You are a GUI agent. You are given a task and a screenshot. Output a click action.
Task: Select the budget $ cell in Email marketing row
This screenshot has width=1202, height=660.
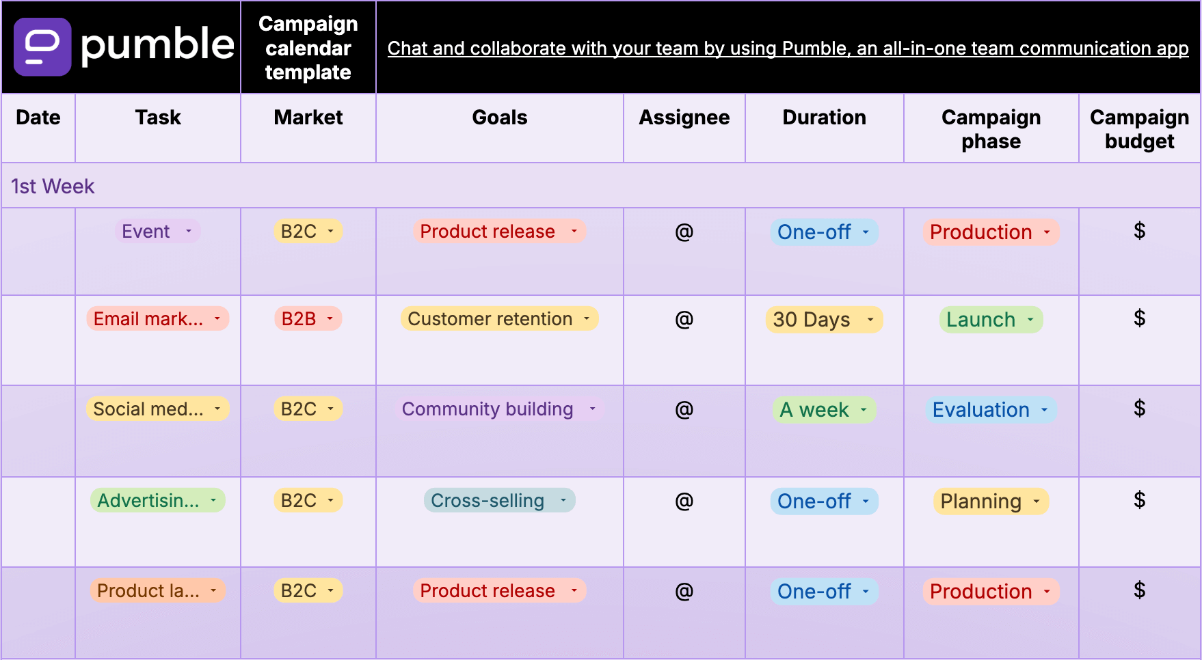(1139, 318)
